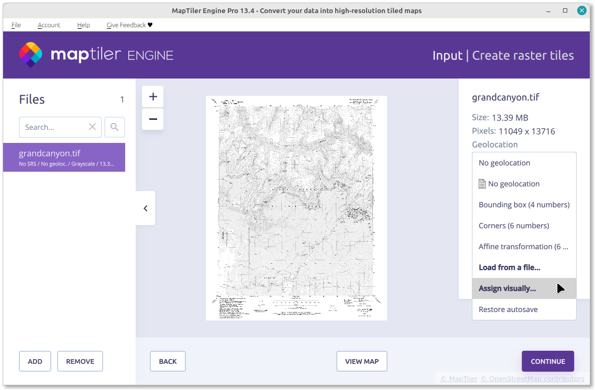Click the VIEW MAP button
Image resolution: width=595 pixels, height=390 pixels.
(361, 361)
